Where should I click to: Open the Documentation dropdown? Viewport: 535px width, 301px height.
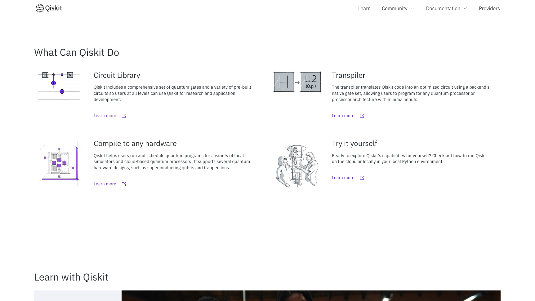tap(446, 8)
